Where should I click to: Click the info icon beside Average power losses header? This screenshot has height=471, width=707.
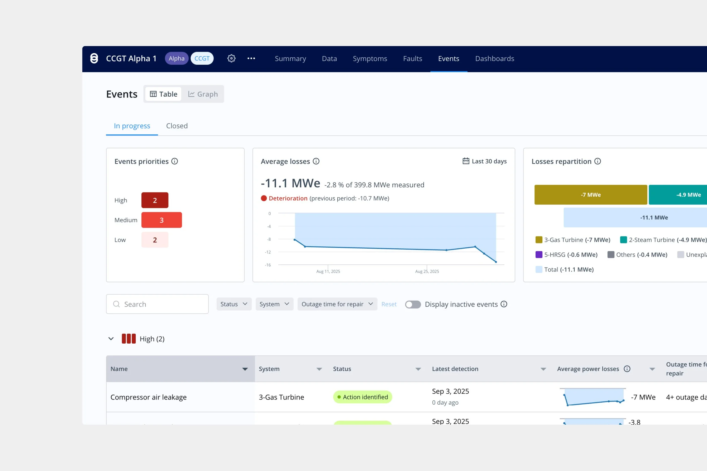(x=627, y=368)
